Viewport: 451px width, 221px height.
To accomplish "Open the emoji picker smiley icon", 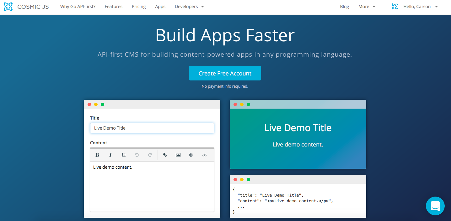I will [x=191, y=155].
